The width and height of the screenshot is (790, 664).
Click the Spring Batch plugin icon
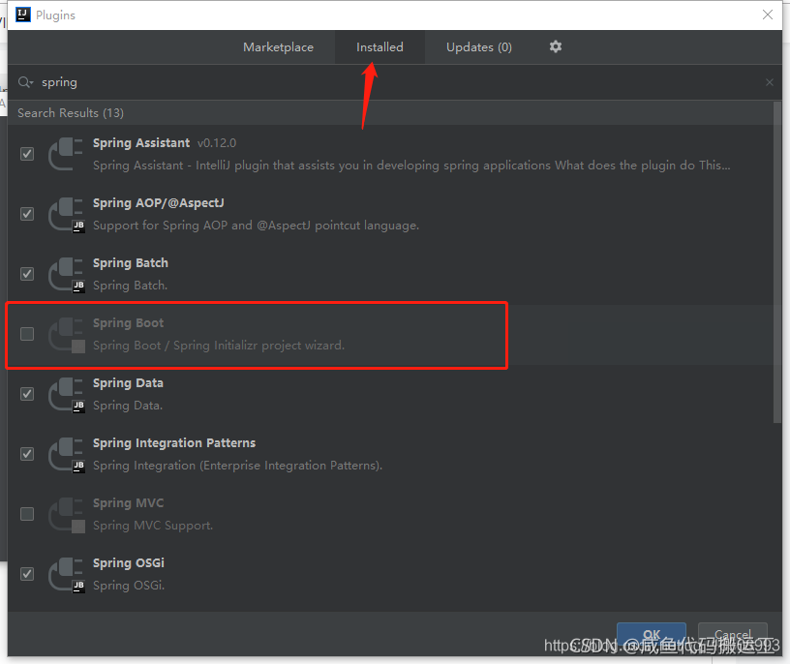[x=66, y=274]
